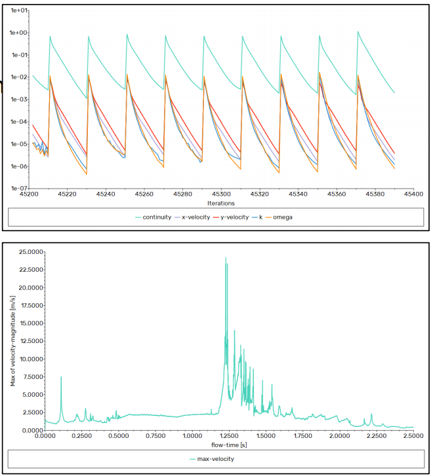Click the 2.5000 flow-time tick label
The width and height of the screenshot is (431, 476).
pos(413,435)
